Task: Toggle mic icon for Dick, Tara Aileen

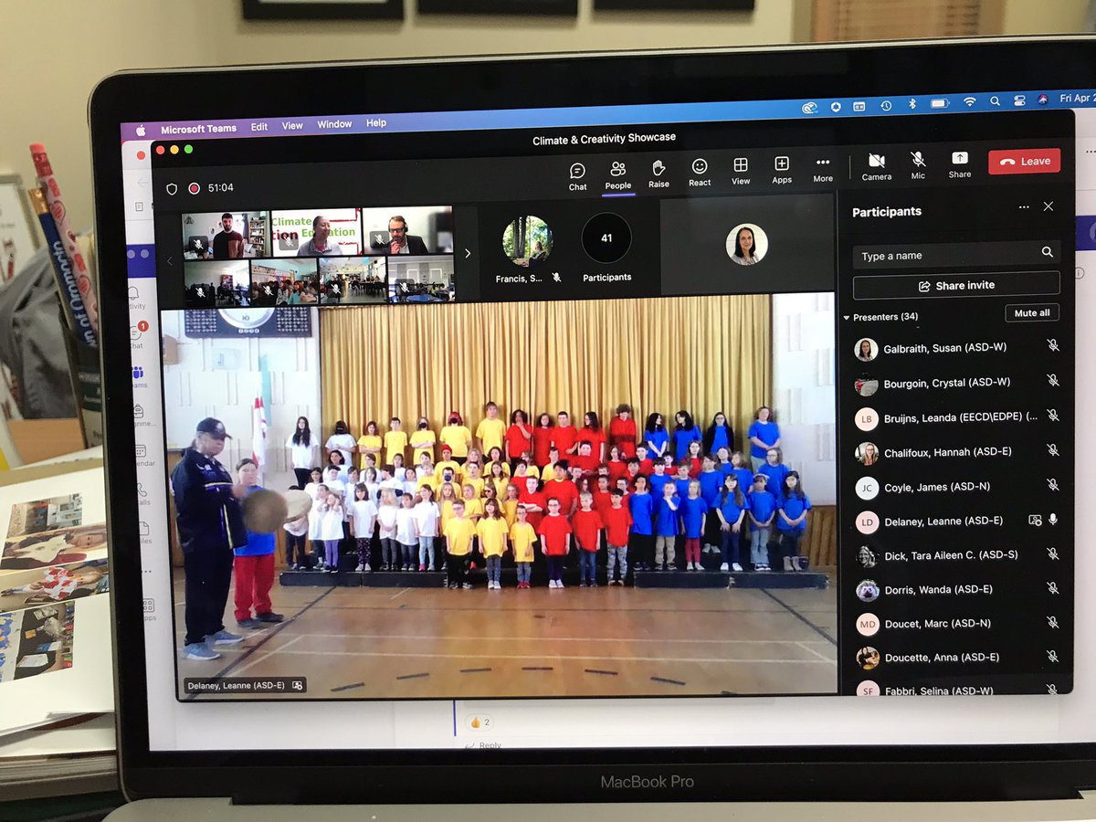Action: (1052, 553)
